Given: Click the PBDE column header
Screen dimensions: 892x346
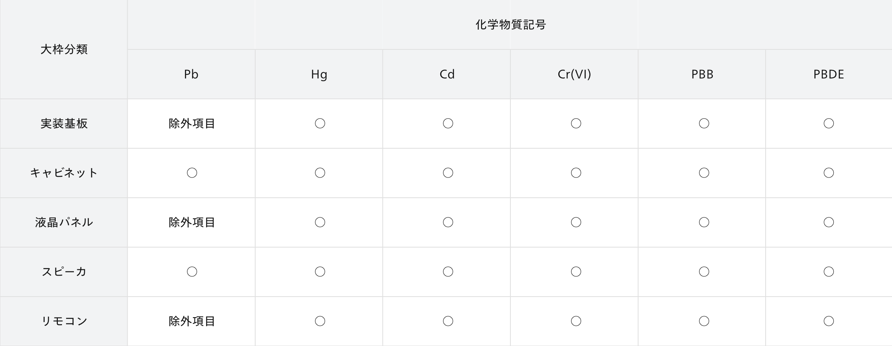Looking at the screenshot, I should point(829,74).
